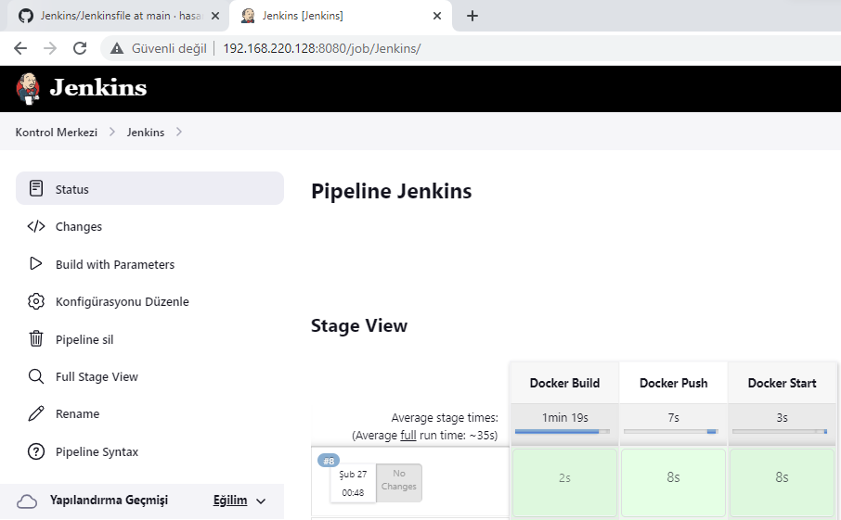841x520 pixels.
Task: Click the Jenkins favicon on the active tab
Action: (247, 16)
